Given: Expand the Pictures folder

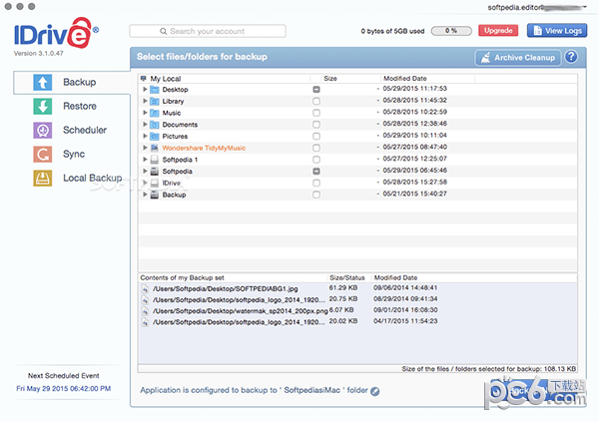Looking at the screenshot, I should coord(145,136).
